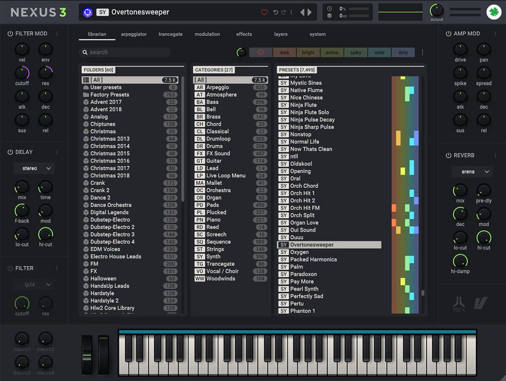
Task: Open the system tab
Action: pos(318,34)
